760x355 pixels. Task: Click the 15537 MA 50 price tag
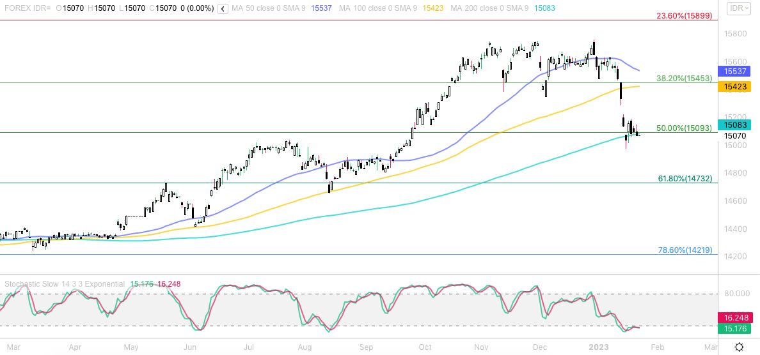click(x=734, y=71)
